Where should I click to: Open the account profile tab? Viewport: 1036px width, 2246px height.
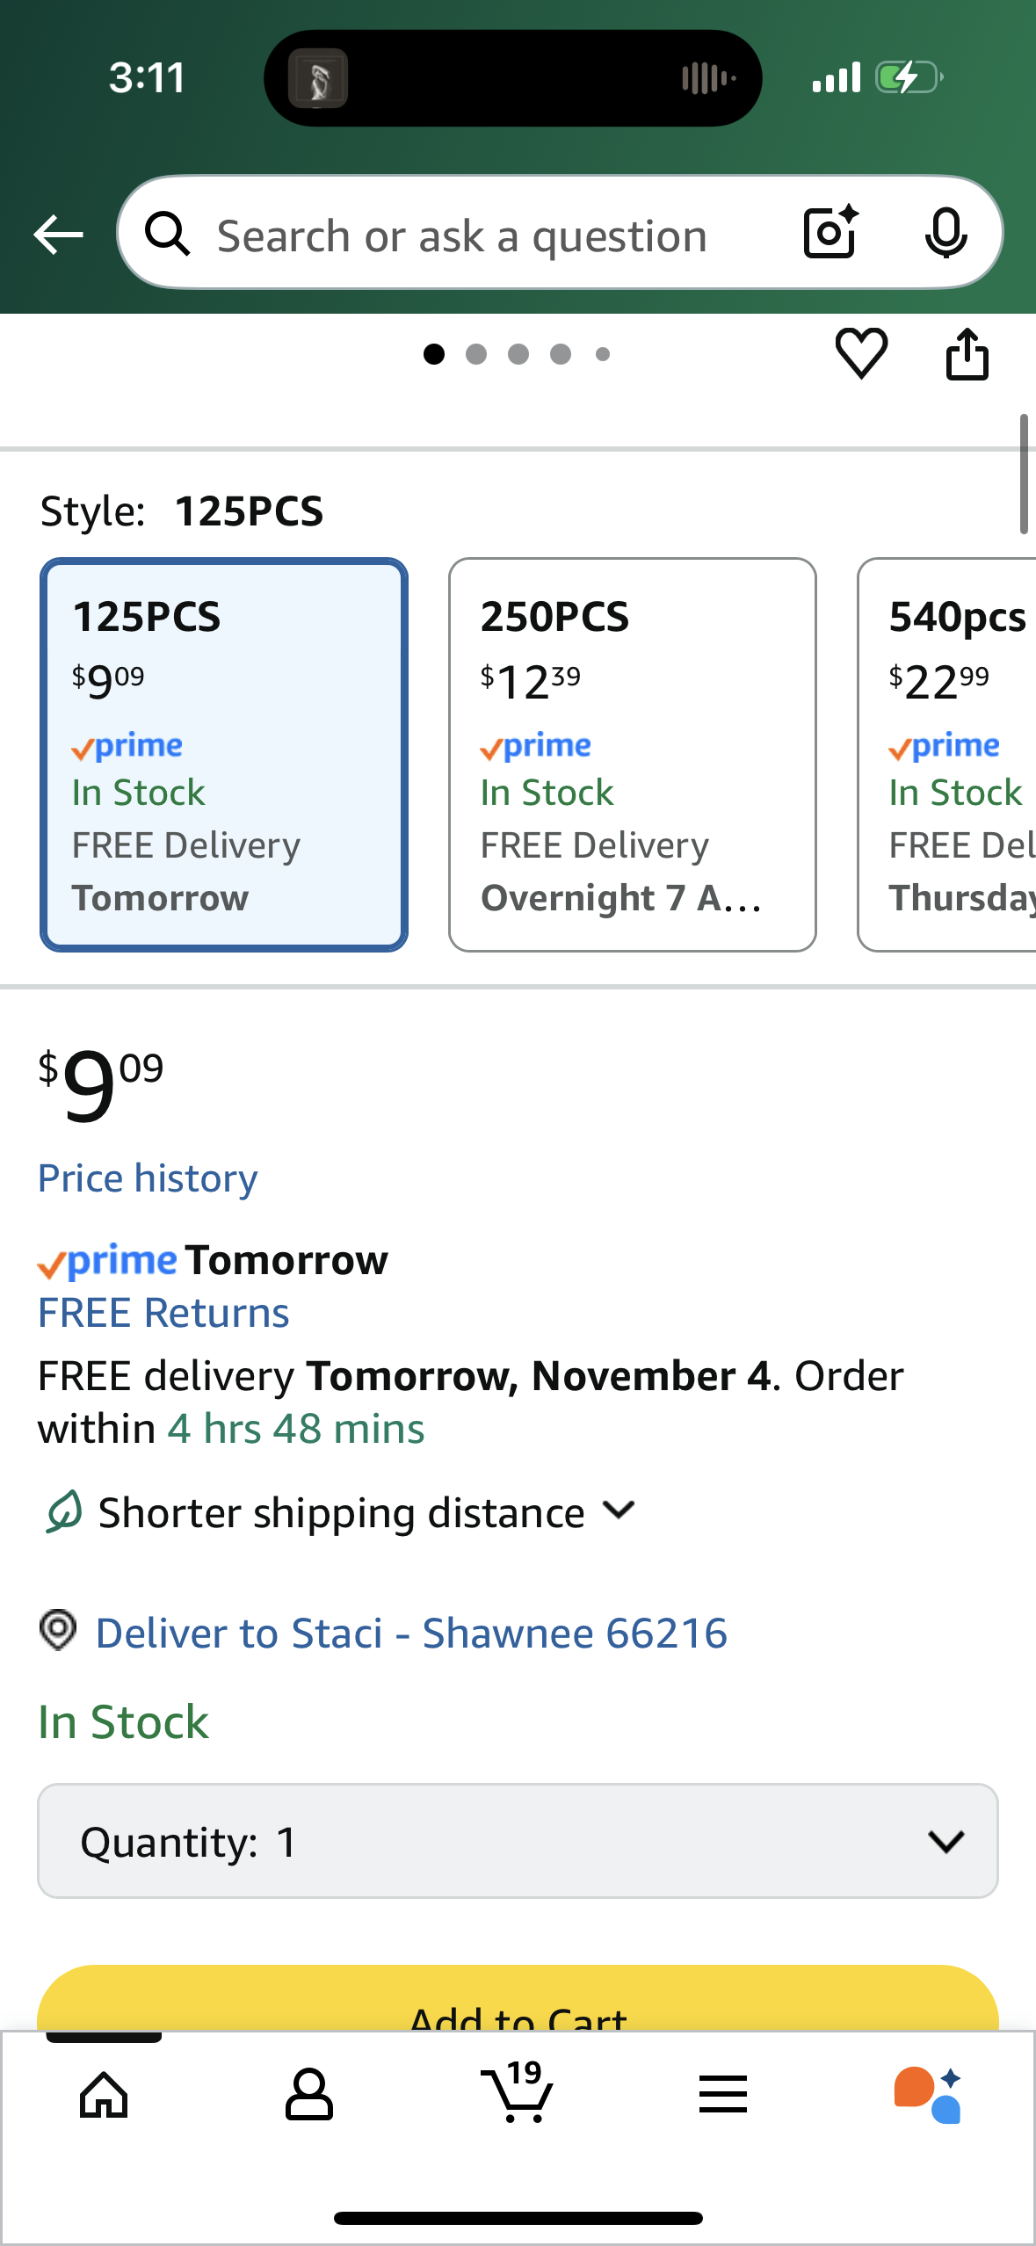pos(309,2095)
